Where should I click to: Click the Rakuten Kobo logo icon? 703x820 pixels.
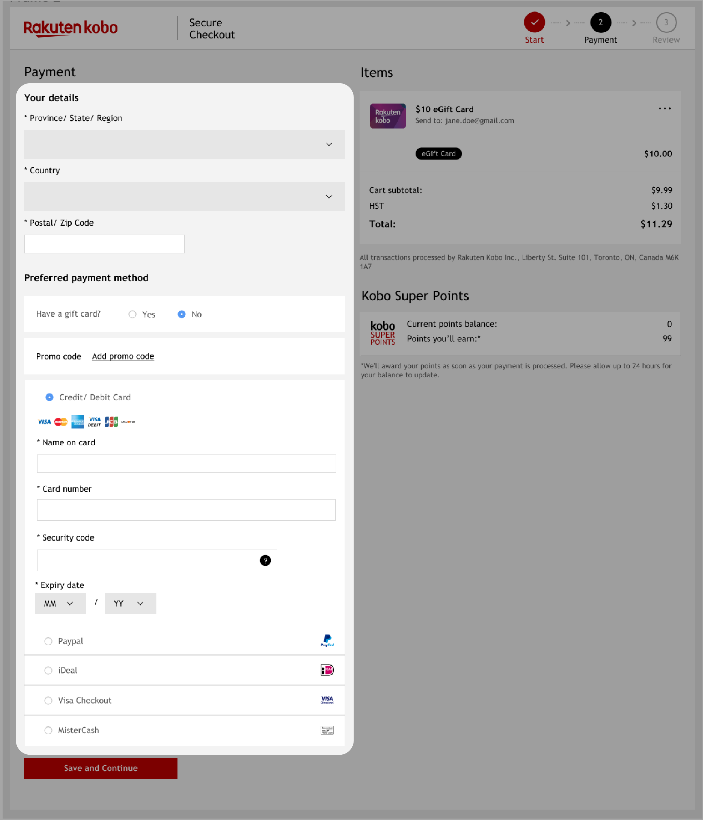(70, 29)
